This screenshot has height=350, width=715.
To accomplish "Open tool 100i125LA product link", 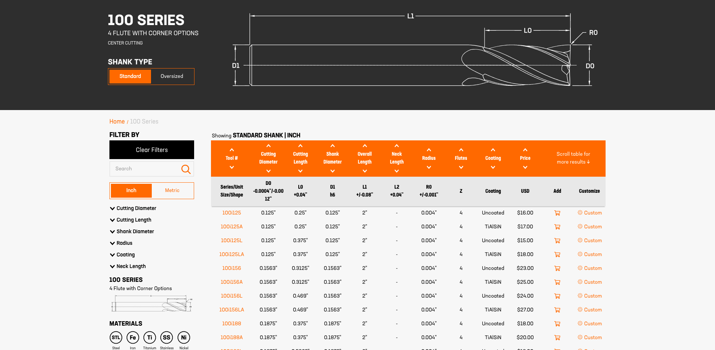I will 232,255.
